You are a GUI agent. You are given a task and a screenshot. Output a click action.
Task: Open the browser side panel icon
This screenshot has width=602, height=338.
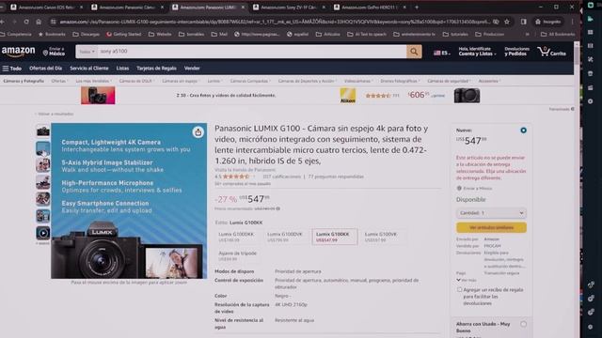(523, 22)
